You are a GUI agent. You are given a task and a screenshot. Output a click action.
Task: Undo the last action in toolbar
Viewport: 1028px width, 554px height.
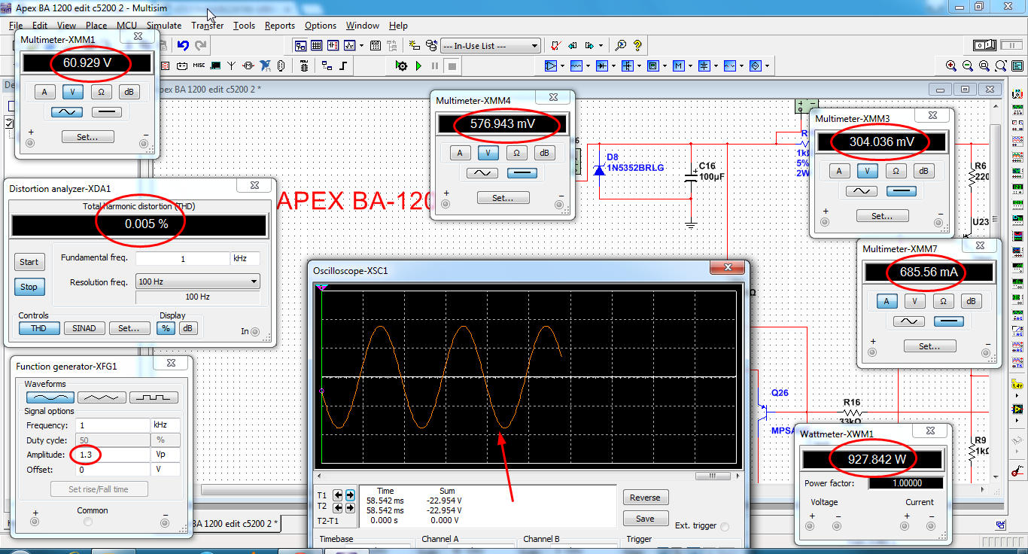pyautogui.click(x=183, y=45)
